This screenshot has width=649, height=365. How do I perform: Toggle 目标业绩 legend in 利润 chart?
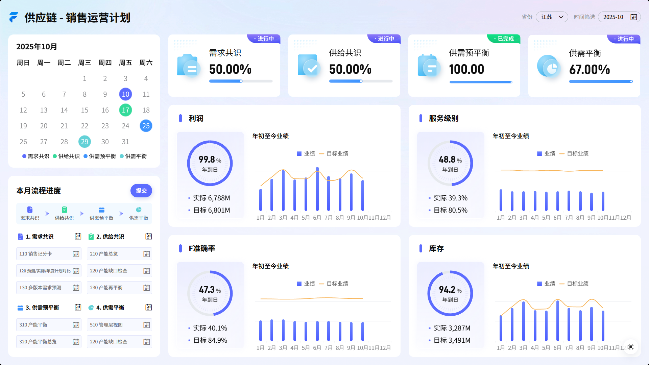click(334, 153)
